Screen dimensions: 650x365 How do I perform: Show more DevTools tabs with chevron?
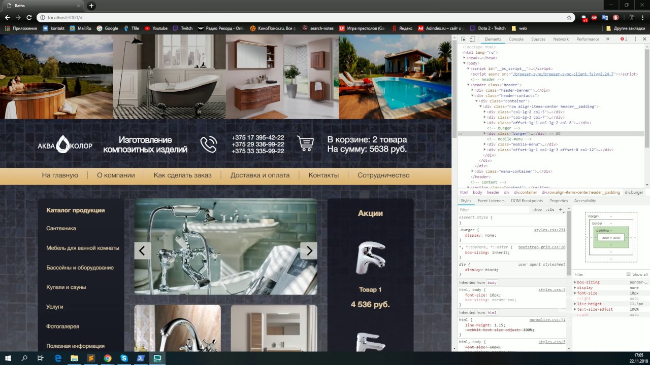click(x=608, y=39)
